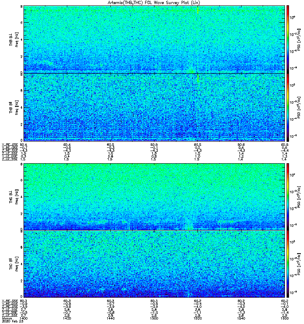304x324 pixels.
Task: Click the '6' frequency tick on the THC B⊥ axis
Action: coord(21,180)
